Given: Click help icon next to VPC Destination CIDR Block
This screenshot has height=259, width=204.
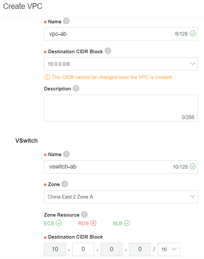Looking at the screenshot, I should click(108, 51).
